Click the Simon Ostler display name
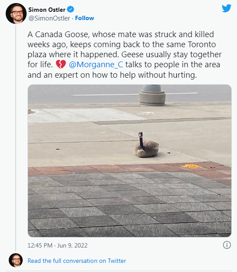 47,10
